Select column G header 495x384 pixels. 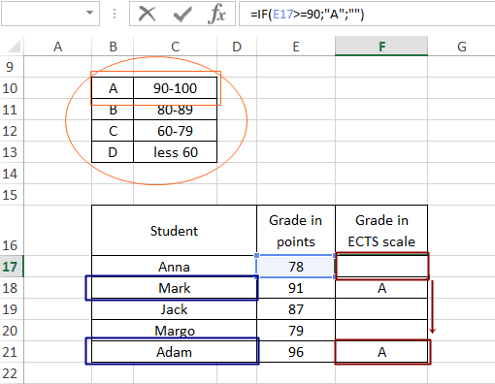coord(462,47)
